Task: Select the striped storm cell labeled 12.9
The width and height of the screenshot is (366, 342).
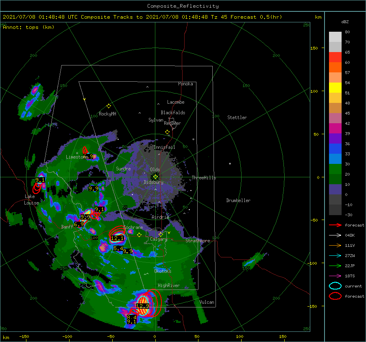Action: [143, 305]
